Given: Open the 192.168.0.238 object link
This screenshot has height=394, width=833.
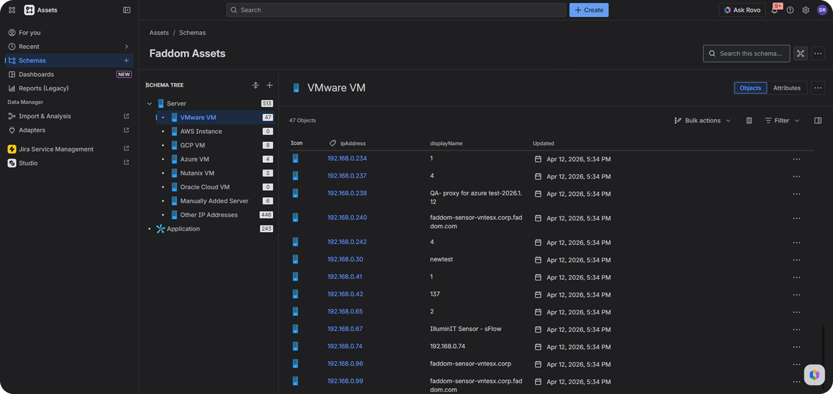Looking at the screenshot, I should pyautogui.click(x=347, y=193).
